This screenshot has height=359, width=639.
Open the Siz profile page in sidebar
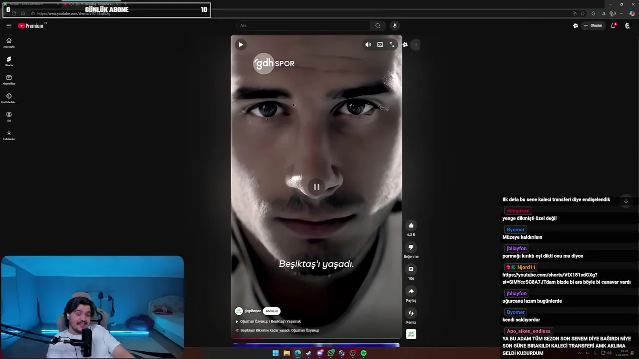click(x=8, y=117)
